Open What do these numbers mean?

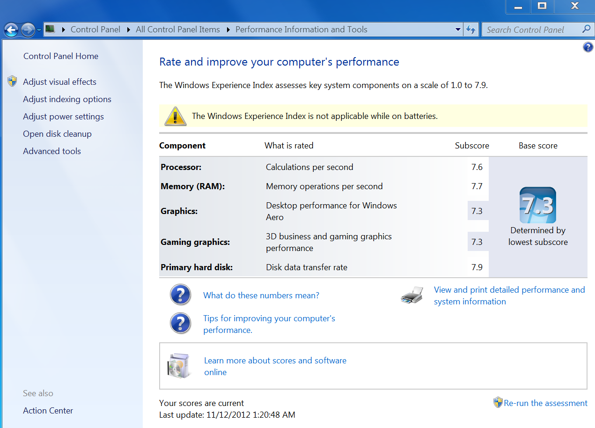click(261, 295)
